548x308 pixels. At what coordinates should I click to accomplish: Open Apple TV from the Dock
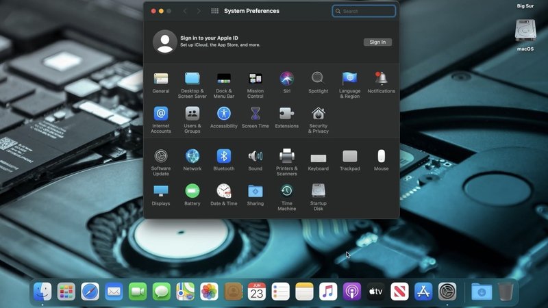[375, 292]
